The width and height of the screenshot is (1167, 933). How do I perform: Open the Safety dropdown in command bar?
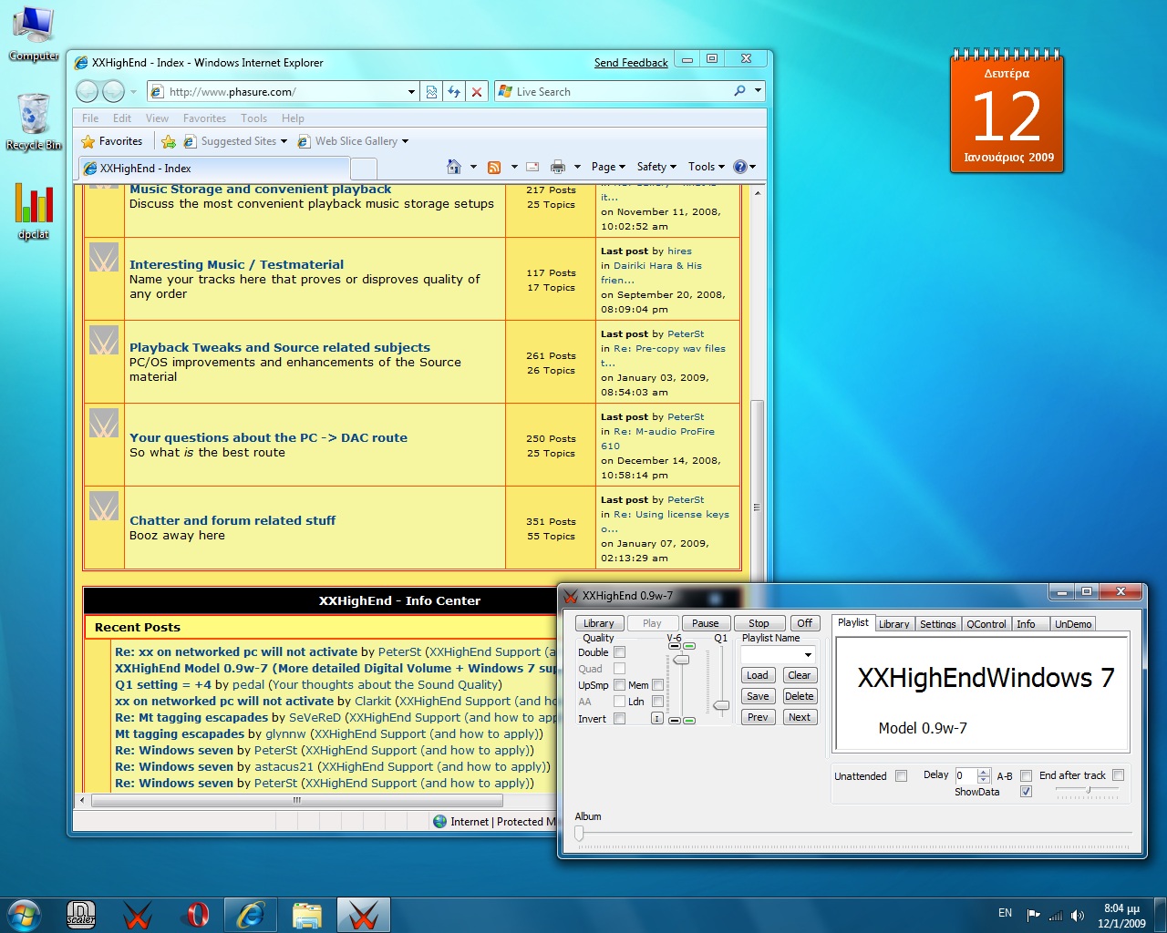tap(656, 167)
